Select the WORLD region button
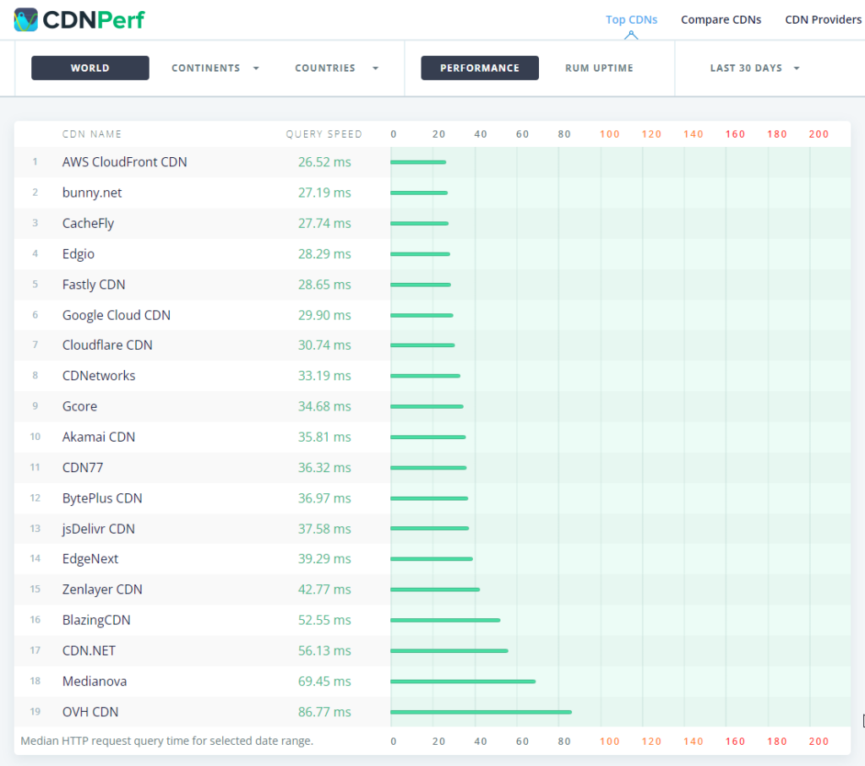Viewport: 865px width, 766px height. pos(90,68)
